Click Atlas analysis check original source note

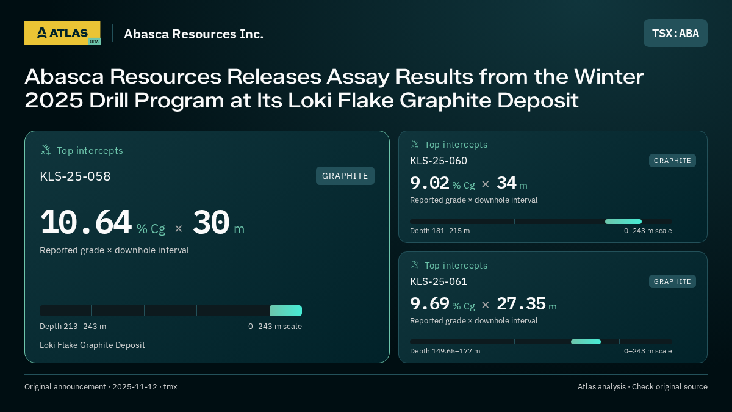pos(642,387)
